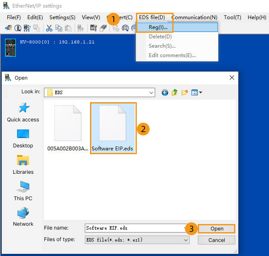Go up one folder level
The image size is (269, 256).
coord(174,92)
